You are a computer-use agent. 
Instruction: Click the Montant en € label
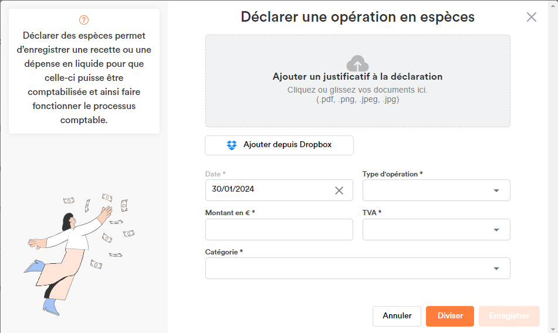230,213
